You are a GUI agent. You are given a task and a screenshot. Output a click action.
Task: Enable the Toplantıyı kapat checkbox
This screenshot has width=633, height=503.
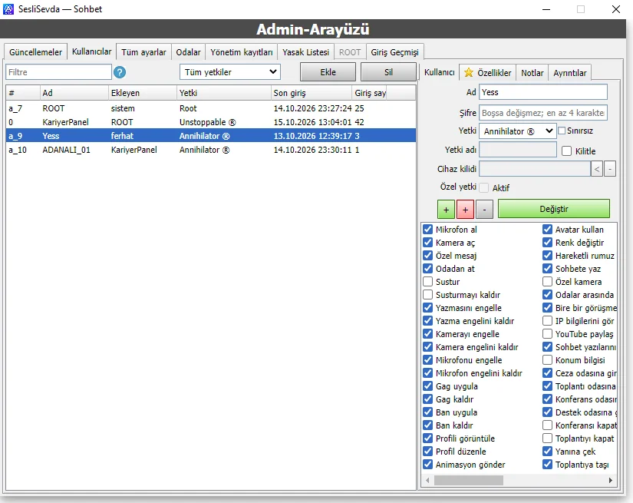pyautogui.click(x=547, y=438)
